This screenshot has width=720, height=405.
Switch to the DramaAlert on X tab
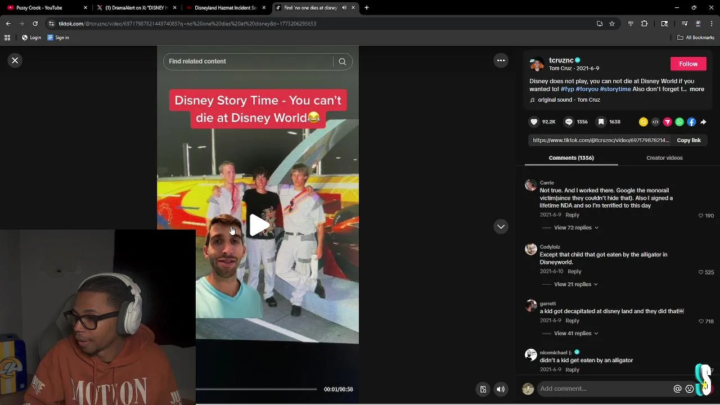(136, 8)
